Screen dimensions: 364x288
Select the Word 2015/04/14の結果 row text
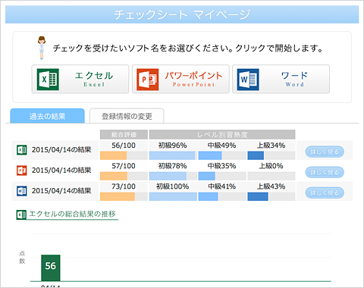pyautogui.click(x=61, y=190)
